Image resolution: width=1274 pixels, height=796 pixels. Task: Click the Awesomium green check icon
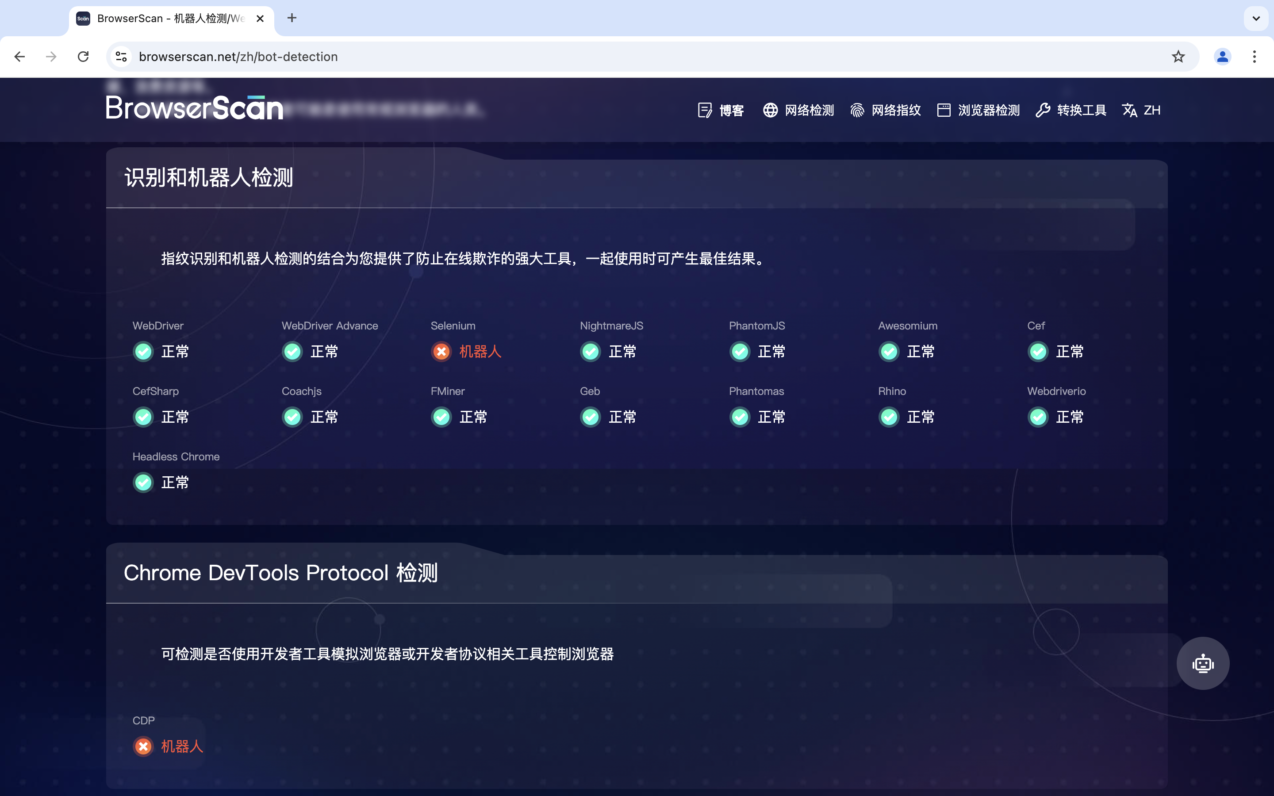[x=889, y=351]
